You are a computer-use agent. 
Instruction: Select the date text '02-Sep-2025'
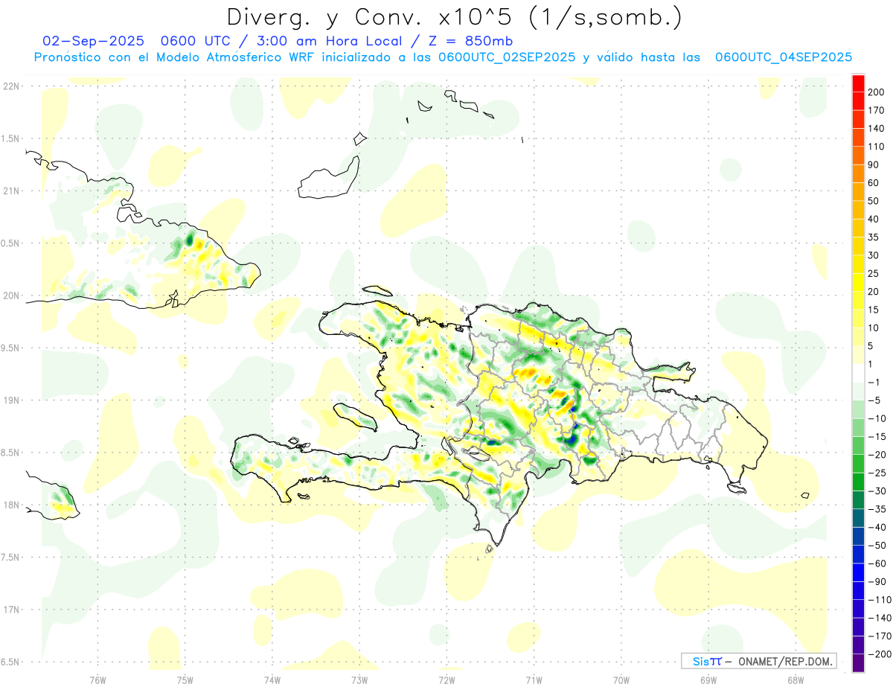pyautogui.click(x=92, y=40)
